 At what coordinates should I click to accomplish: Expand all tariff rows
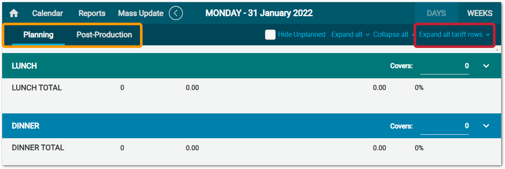(454, 35)
